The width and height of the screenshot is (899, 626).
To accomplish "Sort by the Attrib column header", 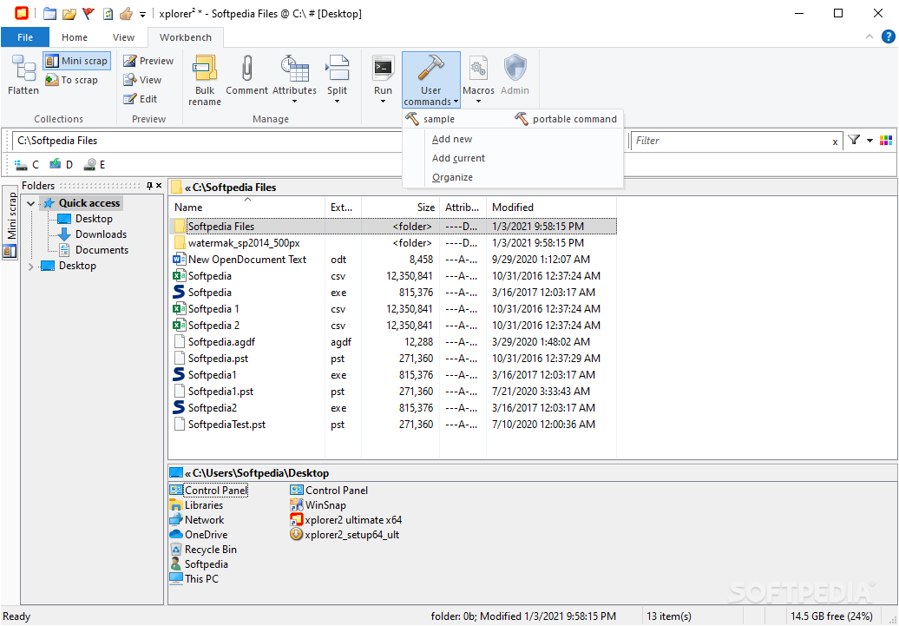I will (x=463, y=208).
